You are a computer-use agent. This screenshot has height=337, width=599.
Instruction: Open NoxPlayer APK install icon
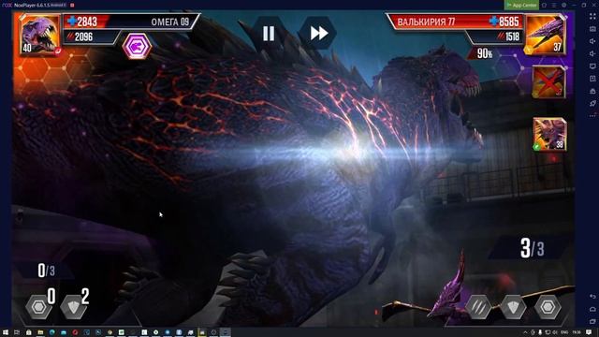coord(592,91)
